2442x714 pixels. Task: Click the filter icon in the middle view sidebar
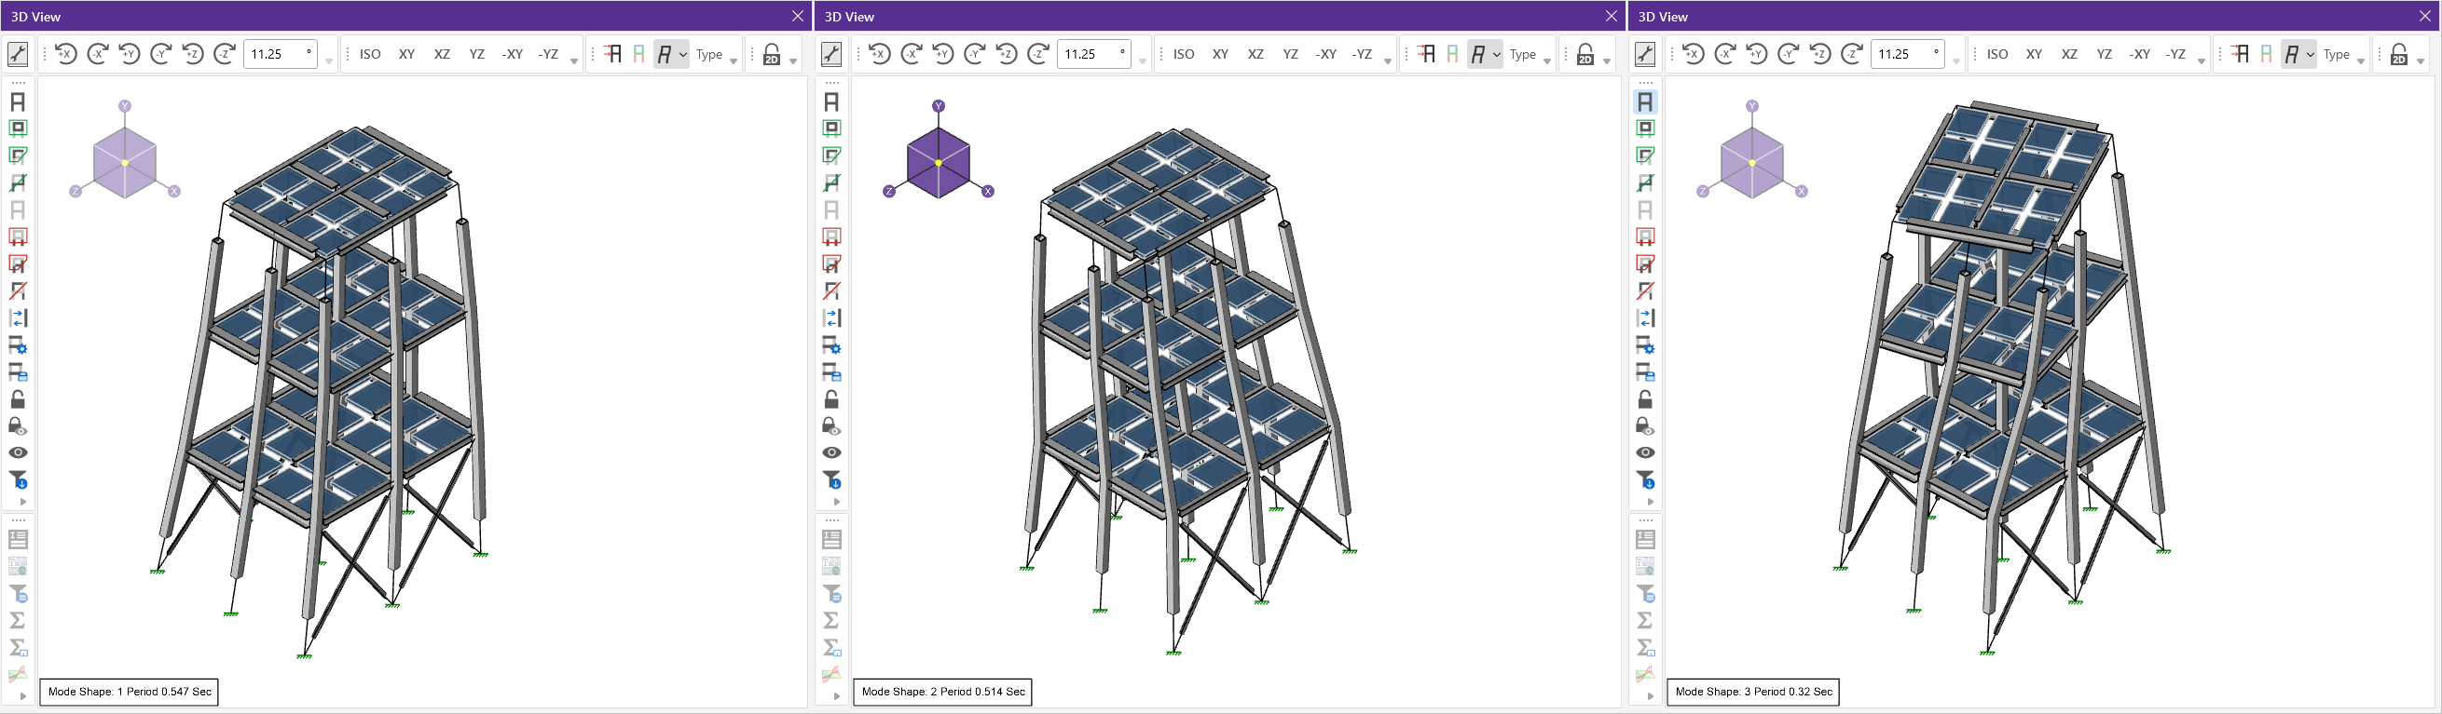[831, 479]
